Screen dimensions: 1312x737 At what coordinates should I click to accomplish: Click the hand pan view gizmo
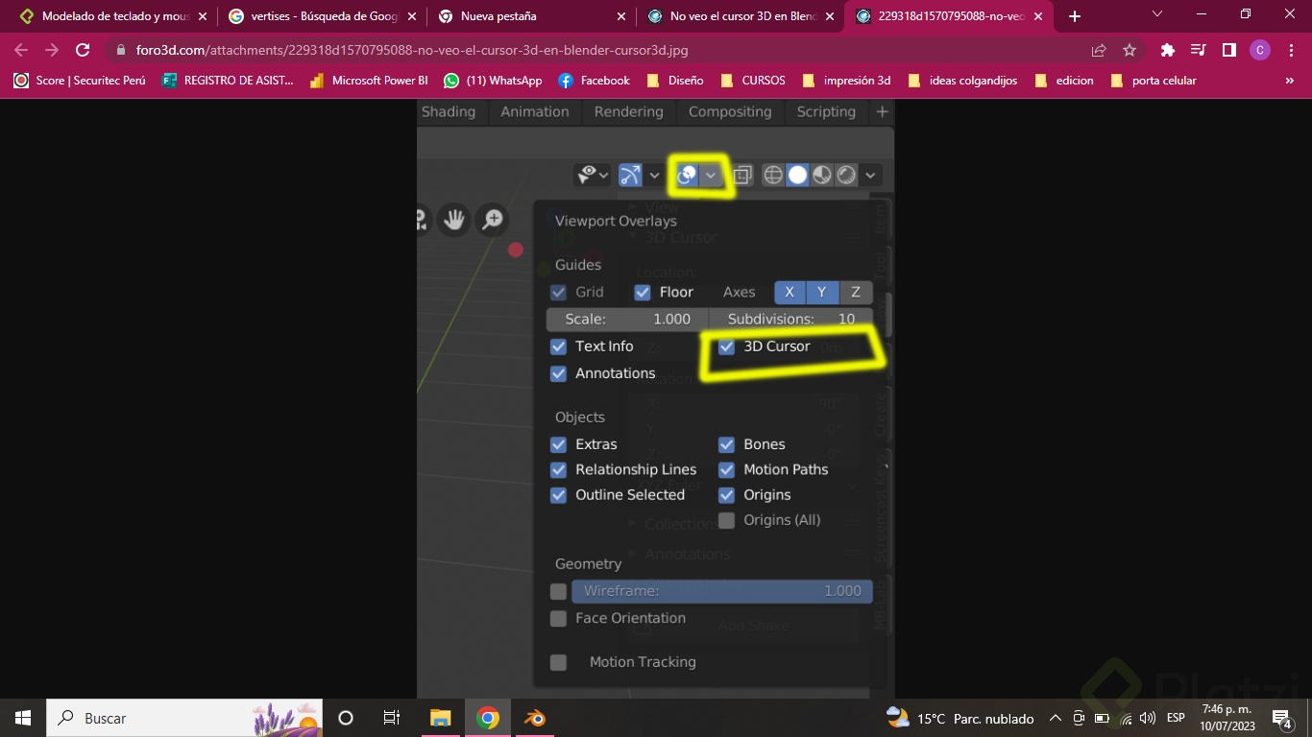click(453, 221)
